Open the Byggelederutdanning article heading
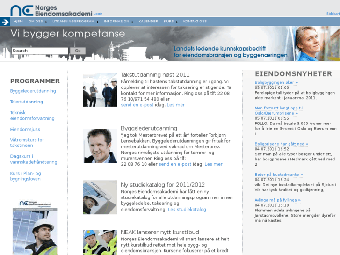The width and height of the screenshot is (340, 255). pos(149,128)
